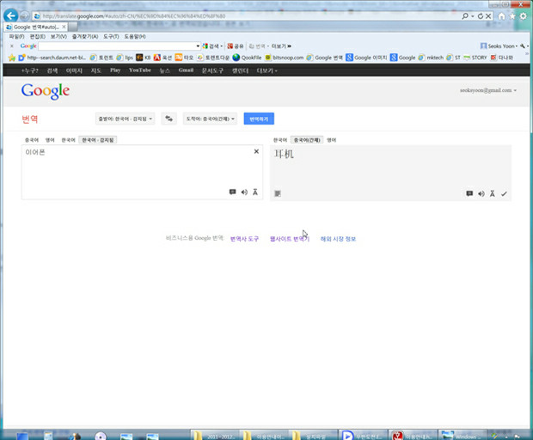Show phonetic reading of the translation

(x=493, y=193)
